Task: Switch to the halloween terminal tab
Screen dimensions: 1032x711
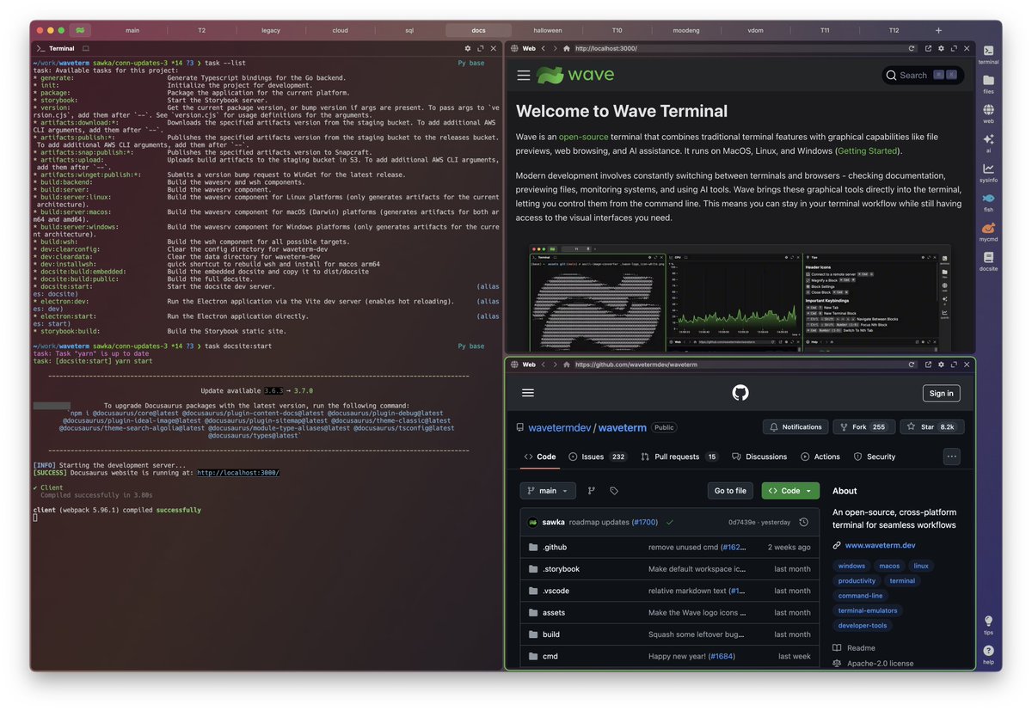Action: pyautogui.click(x=548, y=29)
